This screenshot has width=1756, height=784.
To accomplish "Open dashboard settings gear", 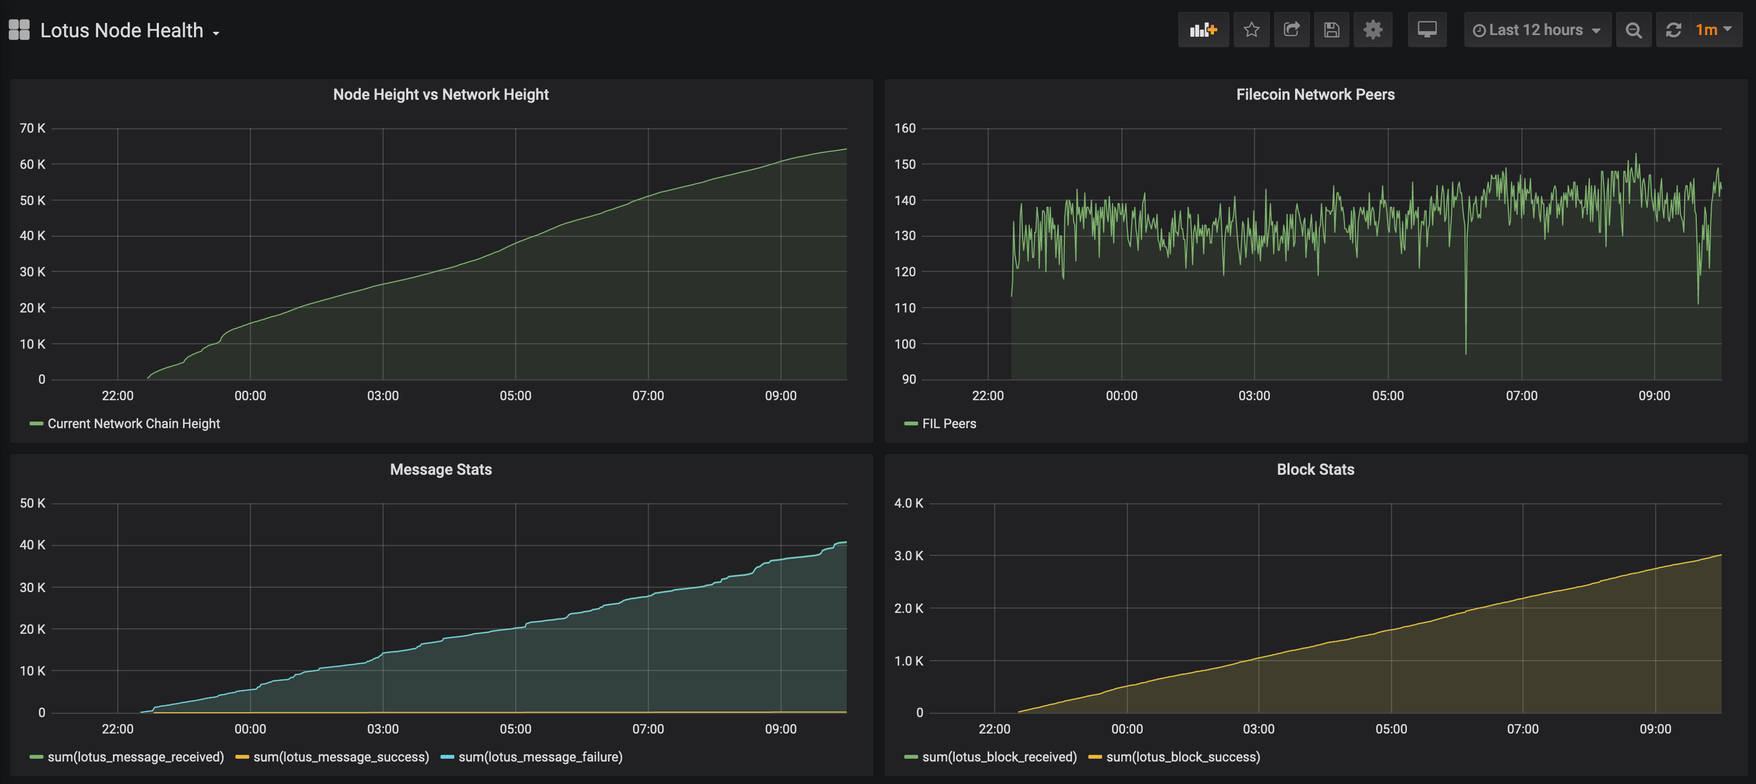I will pos(1372,30).
